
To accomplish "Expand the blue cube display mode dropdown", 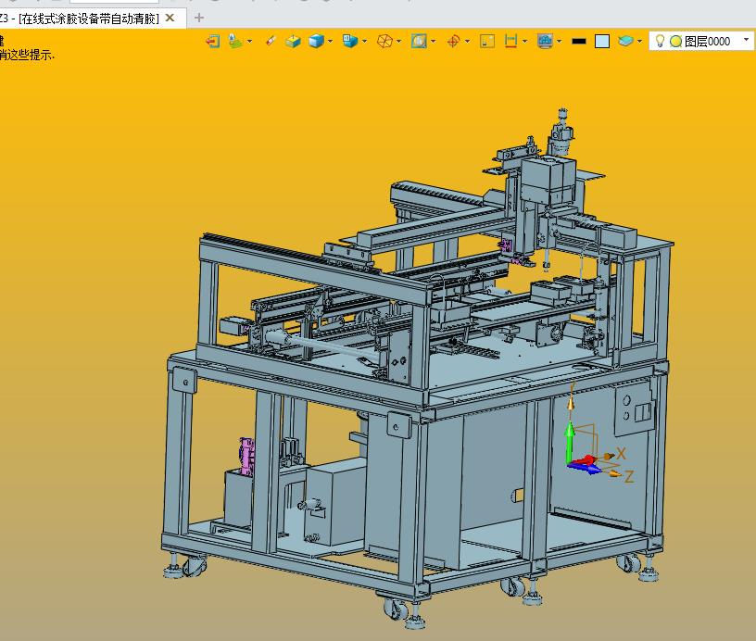I will pyautogui.click(x=330, y=42).
